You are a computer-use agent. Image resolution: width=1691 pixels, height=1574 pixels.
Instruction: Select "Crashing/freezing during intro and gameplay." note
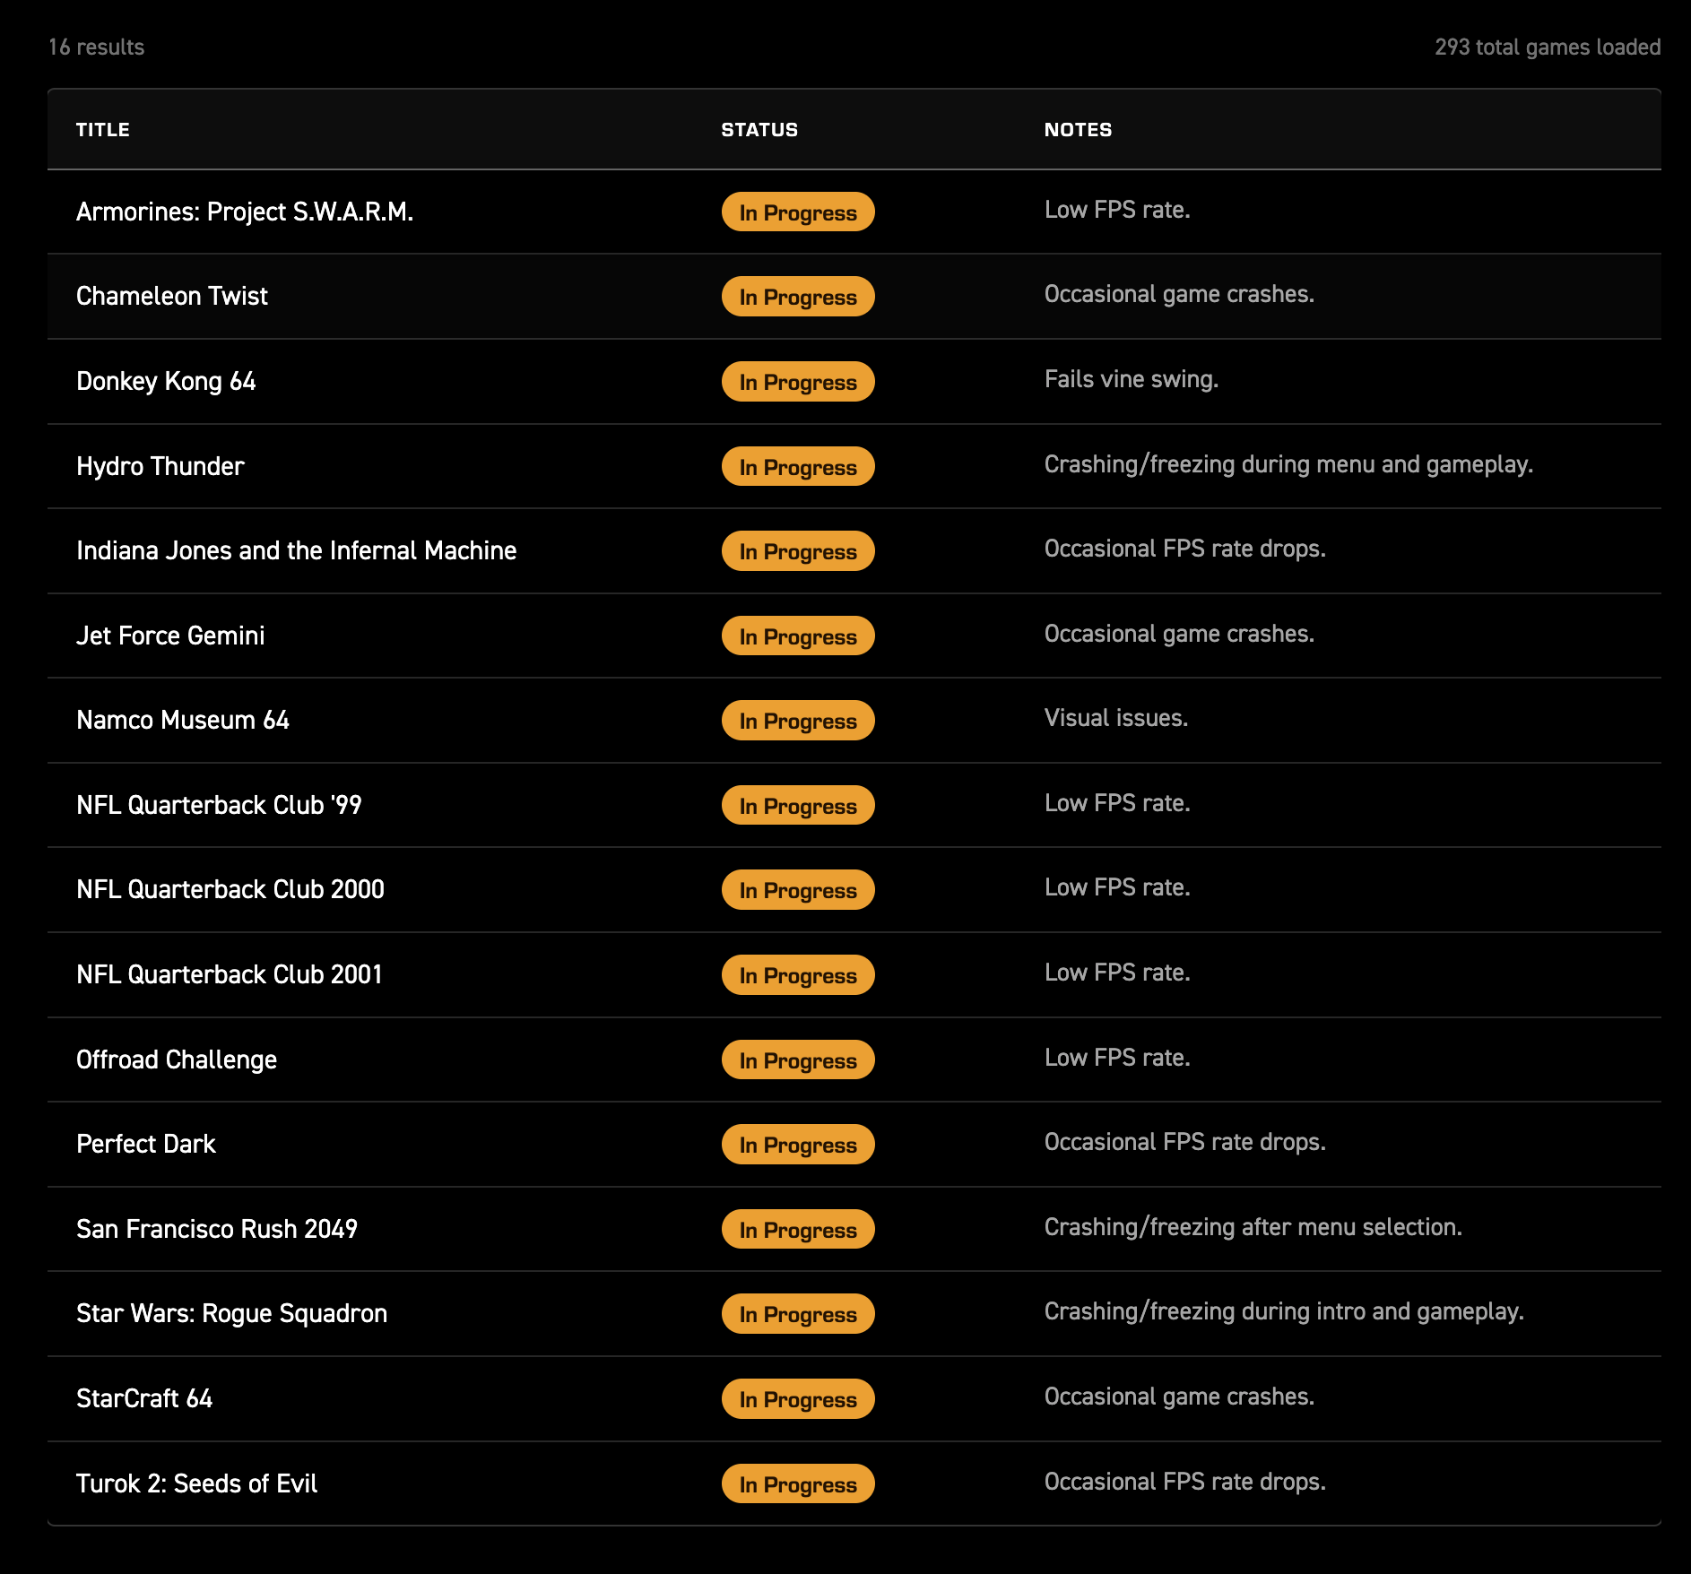1284,1311
